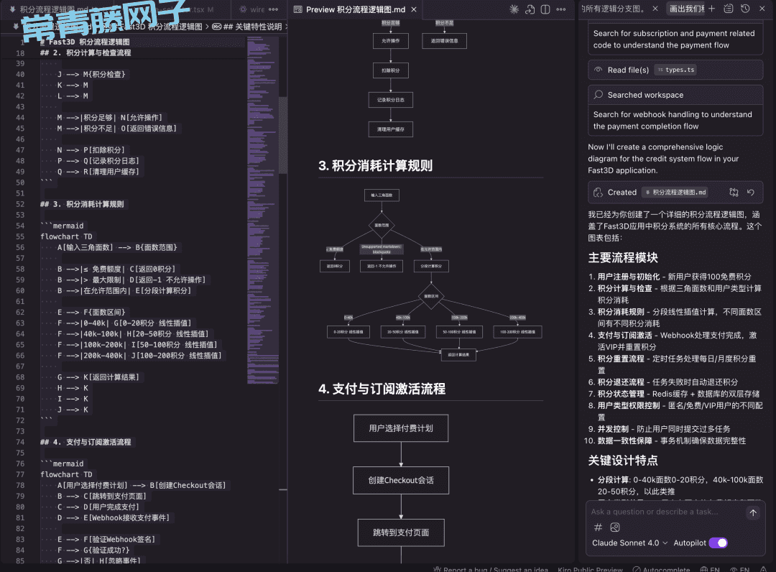Open the 积分流程逻辑图.md created file chip

coord(675,192)
